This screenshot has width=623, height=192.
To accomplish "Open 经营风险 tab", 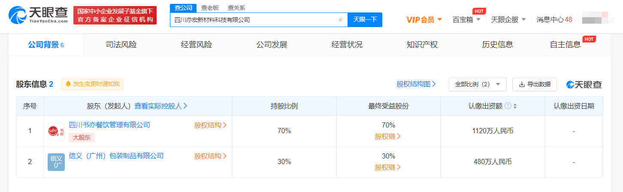I will coord(196,45).
